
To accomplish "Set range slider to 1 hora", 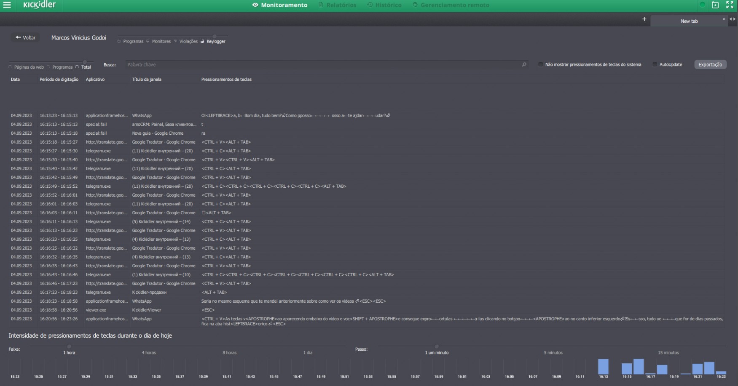I will click(69, 352).
